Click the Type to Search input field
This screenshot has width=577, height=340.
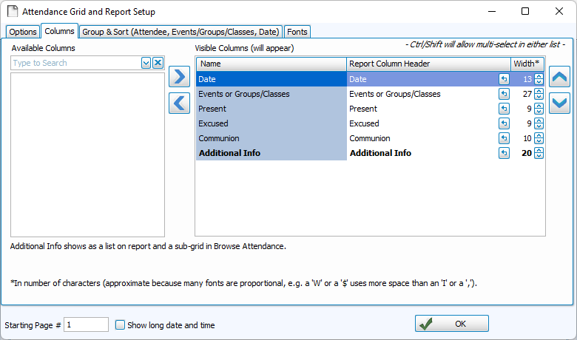75,64
